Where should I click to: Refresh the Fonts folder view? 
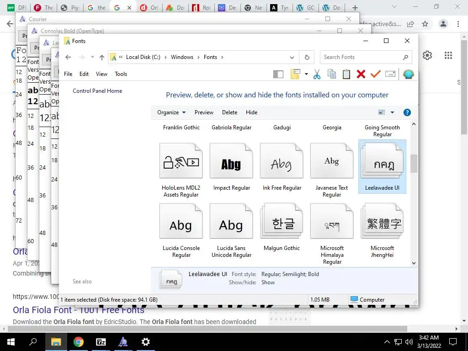pos(307,57)
